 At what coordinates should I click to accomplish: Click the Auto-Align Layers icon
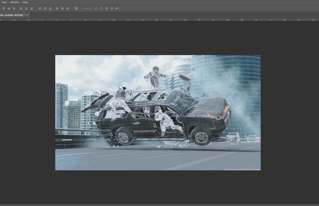point(76,8)
